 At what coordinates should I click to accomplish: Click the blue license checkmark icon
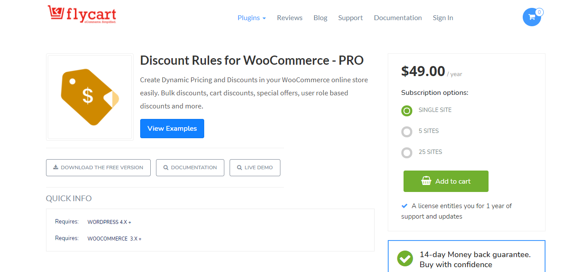pyautogui.click(x=404, y=206)
